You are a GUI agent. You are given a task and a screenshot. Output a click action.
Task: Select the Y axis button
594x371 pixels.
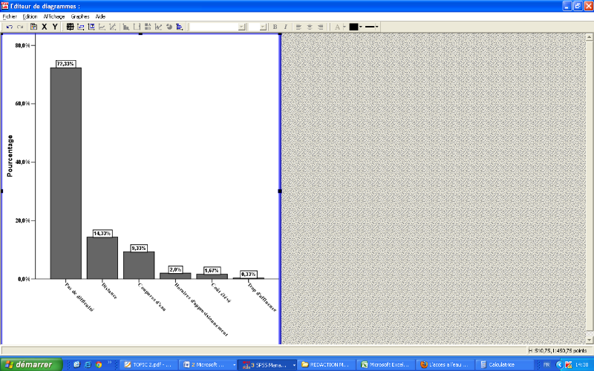(55, 27)
